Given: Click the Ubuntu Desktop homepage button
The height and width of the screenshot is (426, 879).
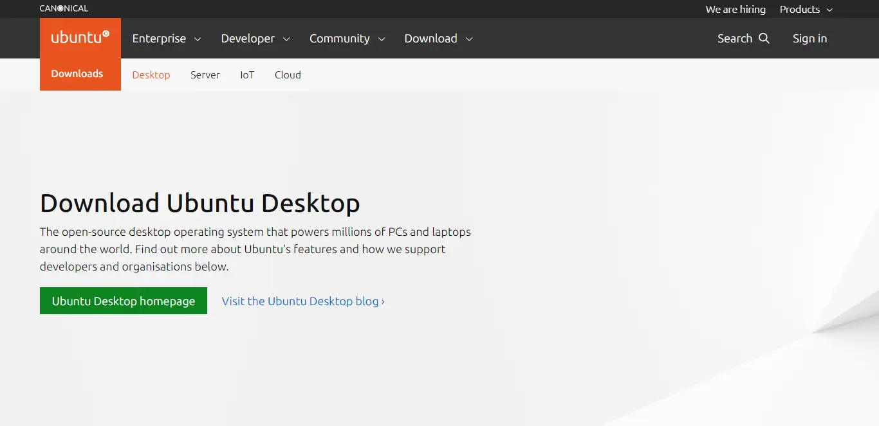Looking at the screenshot, I should tap(124, 301).
